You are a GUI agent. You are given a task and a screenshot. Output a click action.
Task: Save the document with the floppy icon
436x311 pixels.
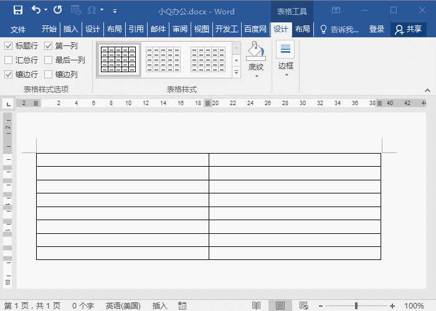(x=18, y=11)
